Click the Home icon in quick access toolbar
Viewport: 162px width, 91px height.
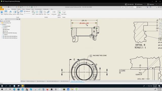point(16,7)
